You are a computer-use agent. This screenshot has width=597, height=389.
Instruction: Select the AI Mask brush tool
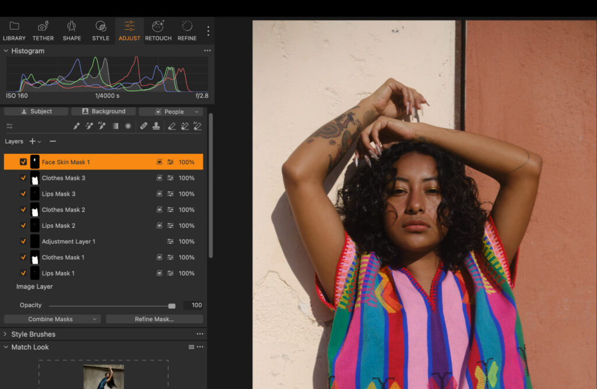[x=101, y=126]
